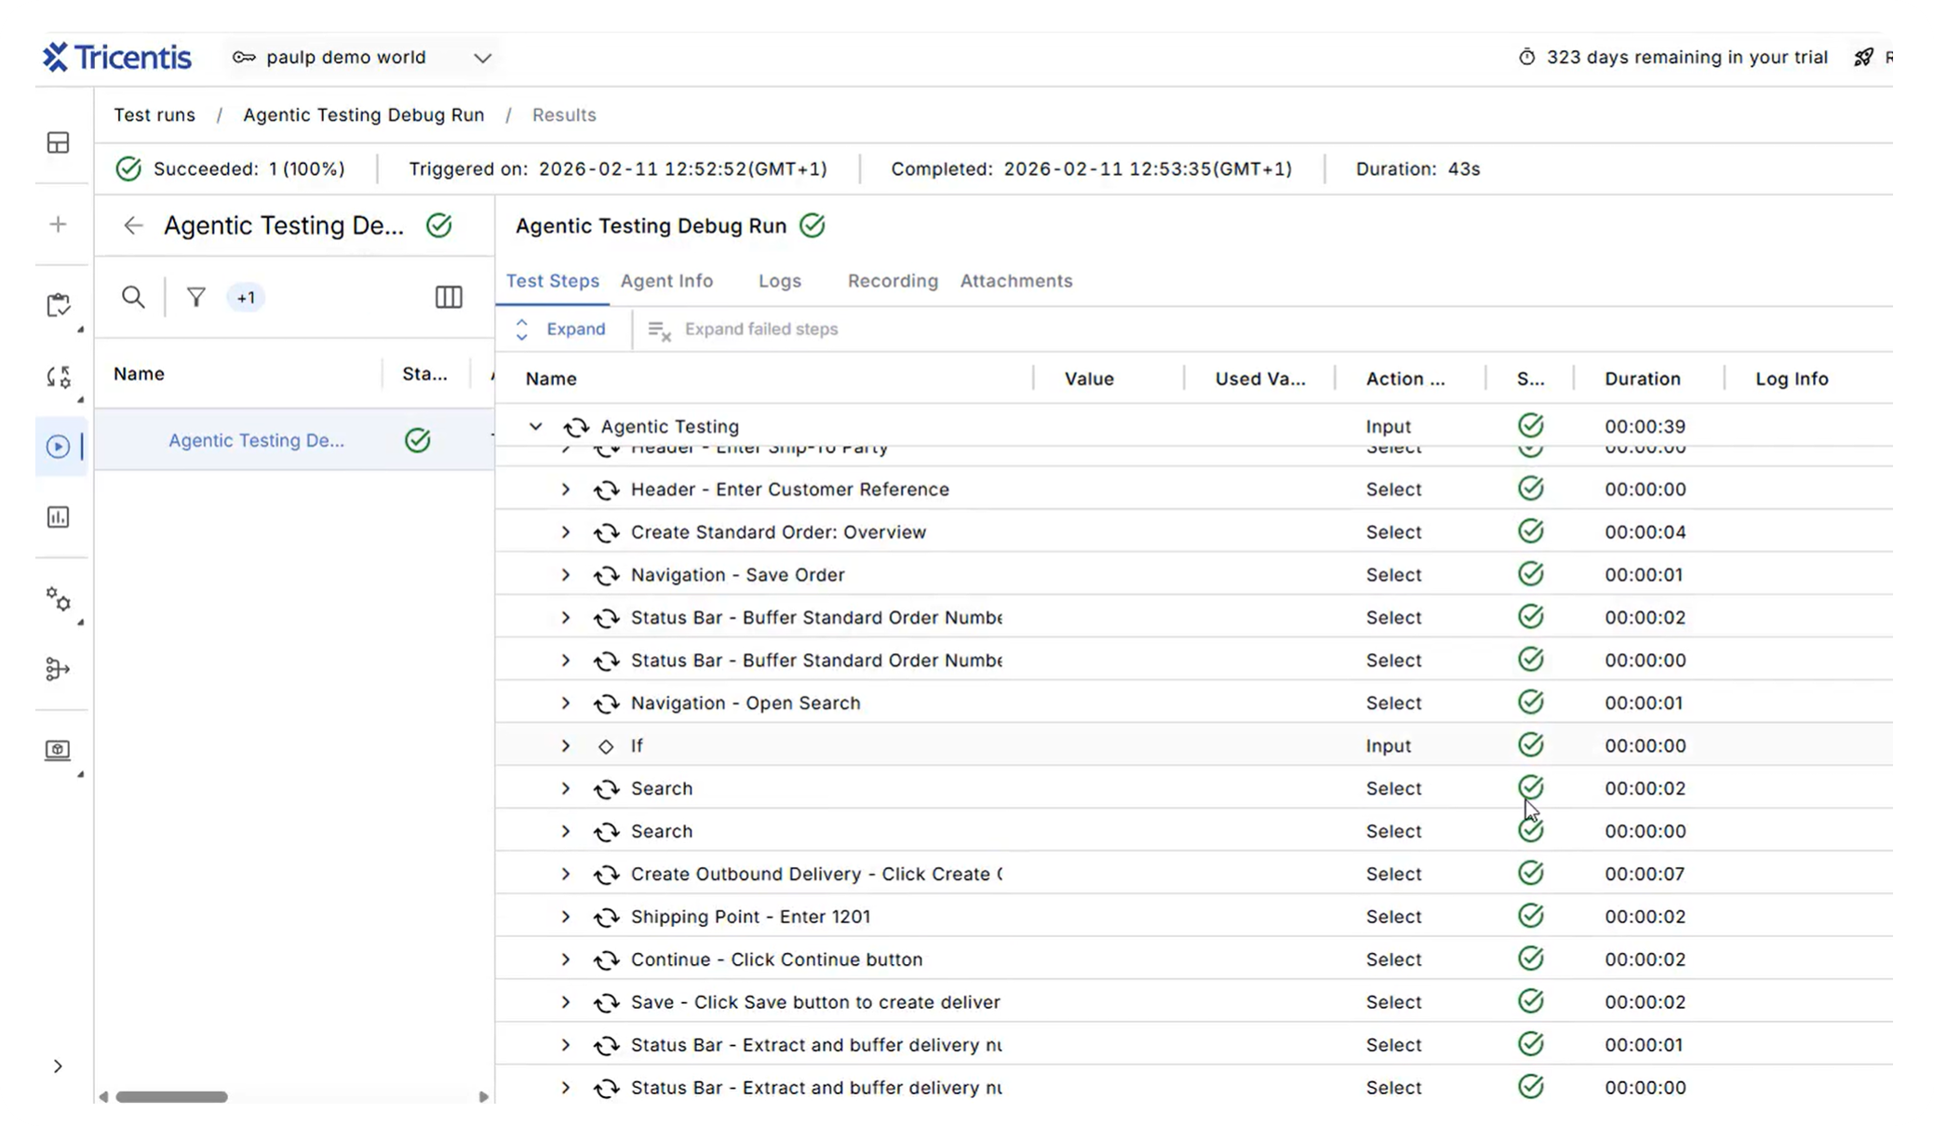Expand the left sidebar with bottom chevron

click(58, 1066)
